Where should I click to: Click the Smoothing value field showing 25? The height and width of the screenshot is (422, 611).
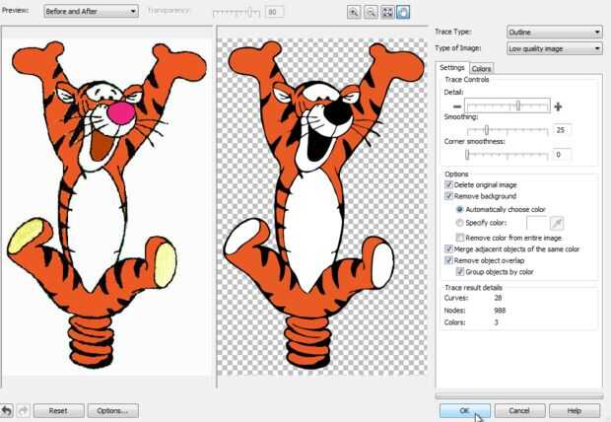pos(562,130)
